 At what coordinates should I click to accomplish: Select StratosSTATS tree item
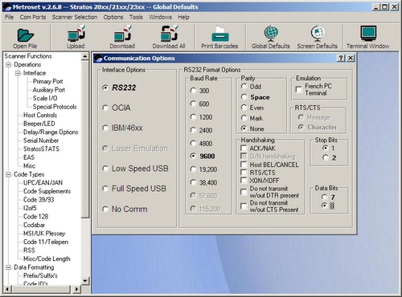[x=41, y=149]
